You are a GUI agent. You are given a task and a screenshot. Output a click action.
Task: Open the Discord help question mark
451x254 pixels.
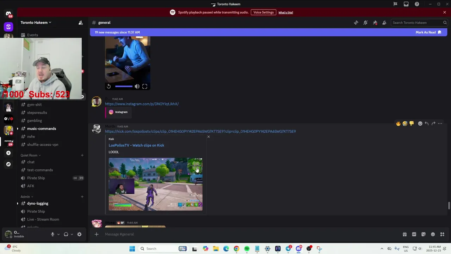417,4
